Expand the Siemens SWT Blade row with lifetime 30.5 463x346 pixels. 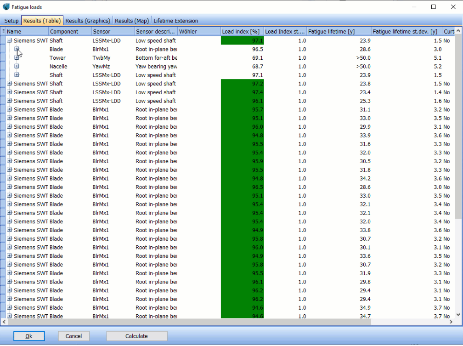(10, 161)
